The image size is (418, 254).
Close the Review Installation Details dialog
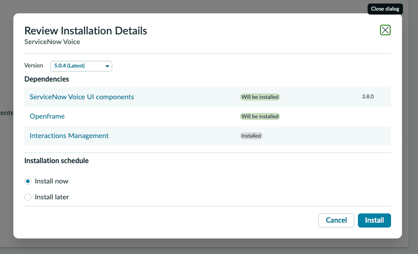coord(385,30)
